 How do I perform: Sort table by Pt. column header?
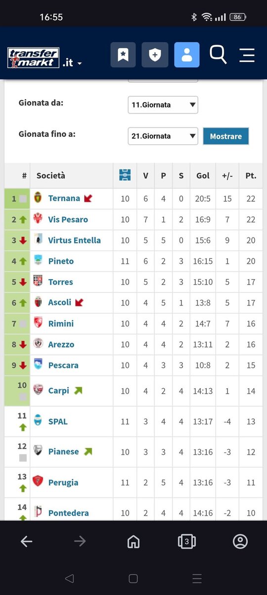251,176
